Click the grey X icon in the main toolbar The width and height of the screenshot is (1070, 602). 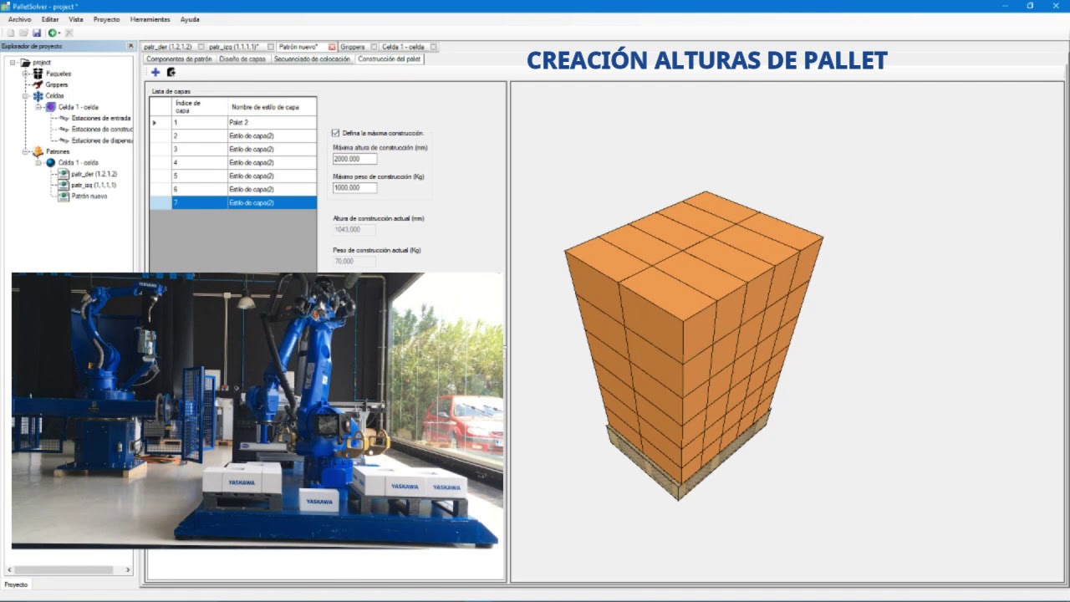coord(69,33)
